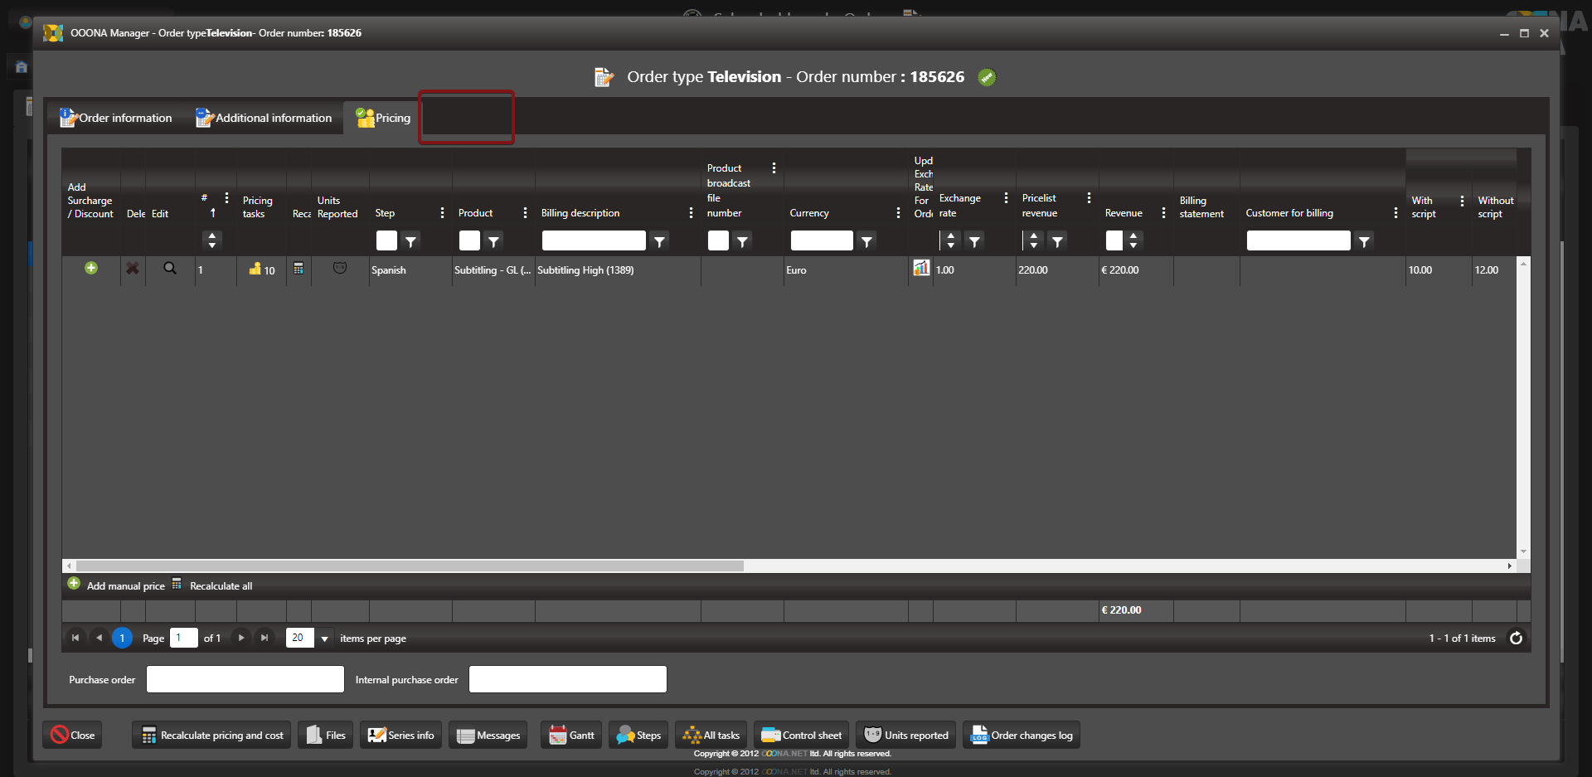Open the Billing description column options menu

[691, 213]
